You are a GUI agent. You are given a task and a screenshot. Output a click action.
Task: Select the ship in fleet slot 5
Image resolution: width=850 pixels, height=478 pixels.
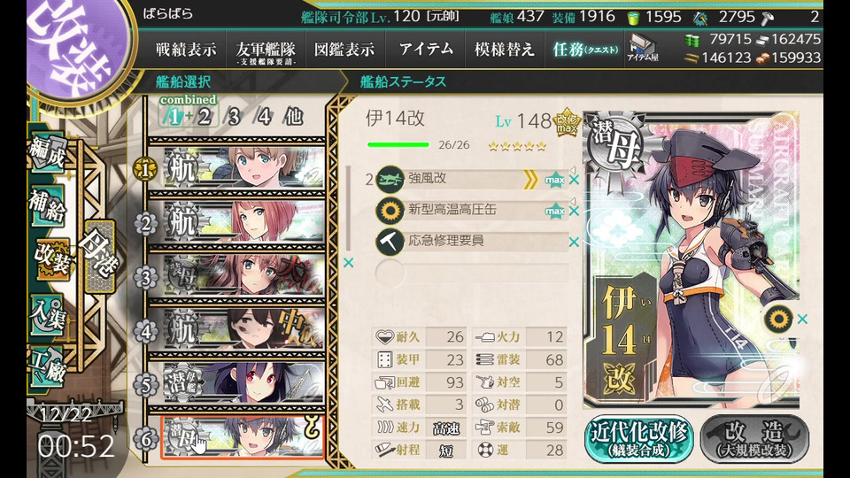click(x=243, y=384)
